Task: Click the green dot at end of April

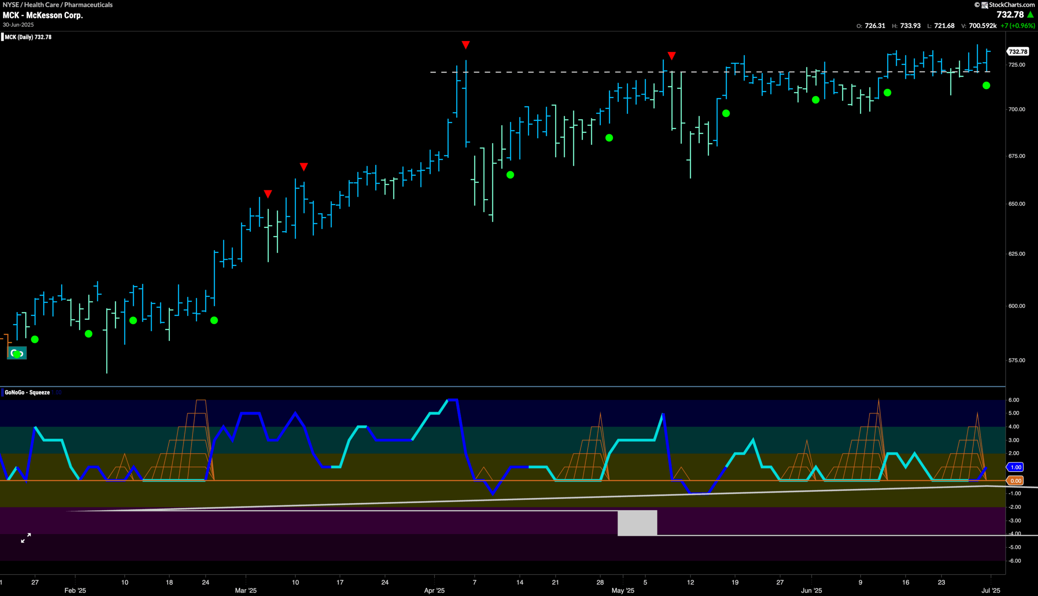Action: pos(609,138)
